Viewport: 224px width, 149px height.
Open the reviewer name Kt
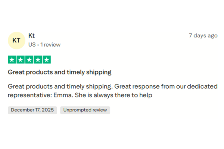coord(32,36)
